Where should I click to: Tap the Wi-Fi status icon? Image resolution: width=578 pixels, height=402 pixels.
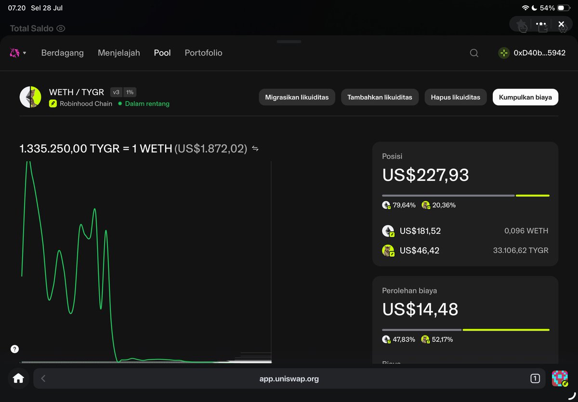point(525,8)
